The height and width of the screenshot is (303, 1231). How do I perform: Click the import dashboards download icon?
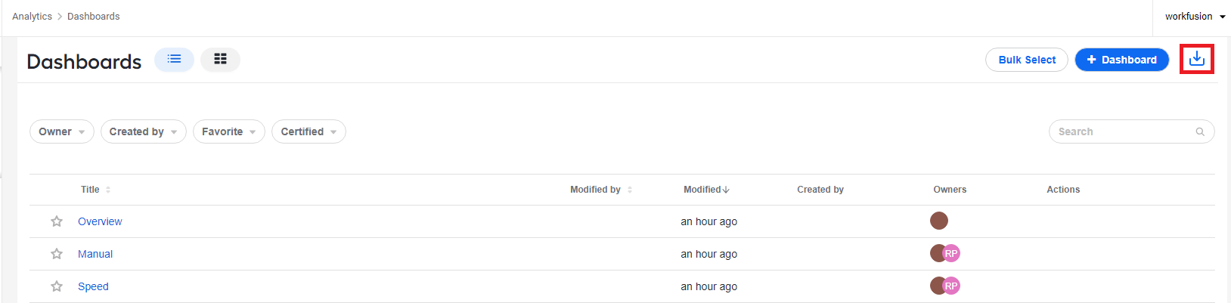(1196, 59)
